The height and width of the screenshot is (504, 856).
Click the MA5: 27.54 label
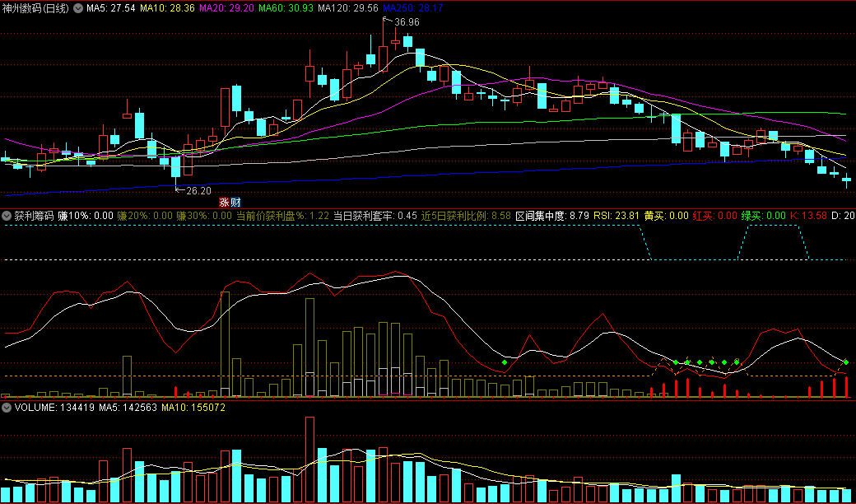coord(111,8)
